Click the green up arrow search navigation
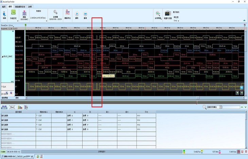Image resolution: width=248 pixels, height=159 pixels. 242,107
